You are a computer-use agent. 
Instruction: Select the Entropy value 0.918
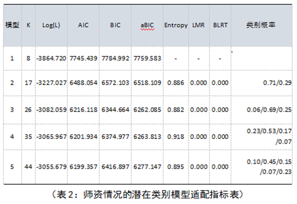[176, 137]
